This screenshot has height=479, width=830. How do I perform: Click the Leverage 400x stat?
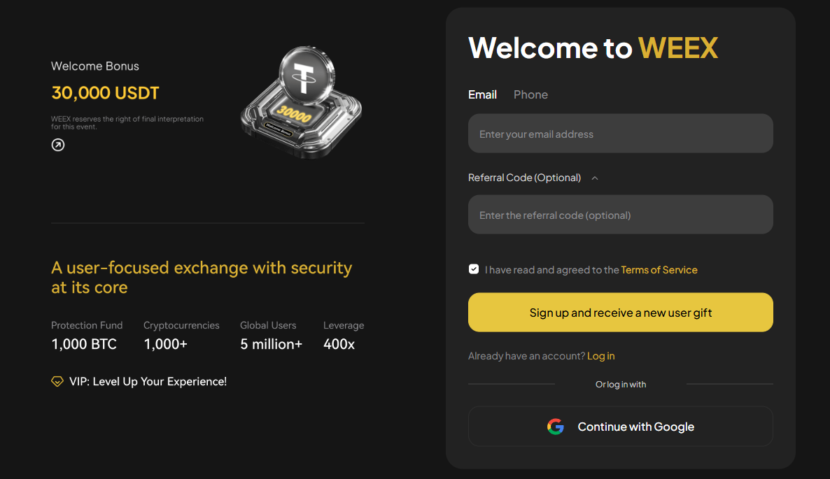click(343, 336)
